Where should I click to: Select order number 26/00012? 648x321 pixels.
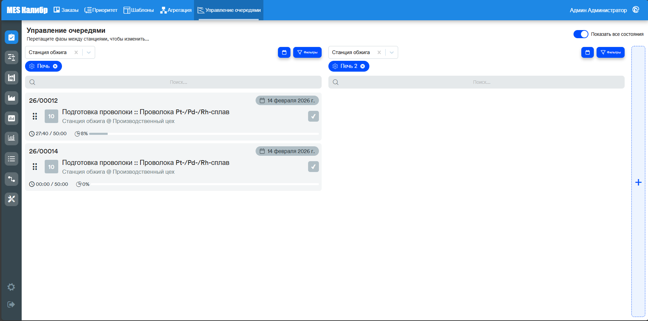pyautogui.click(x=43, y=100)
